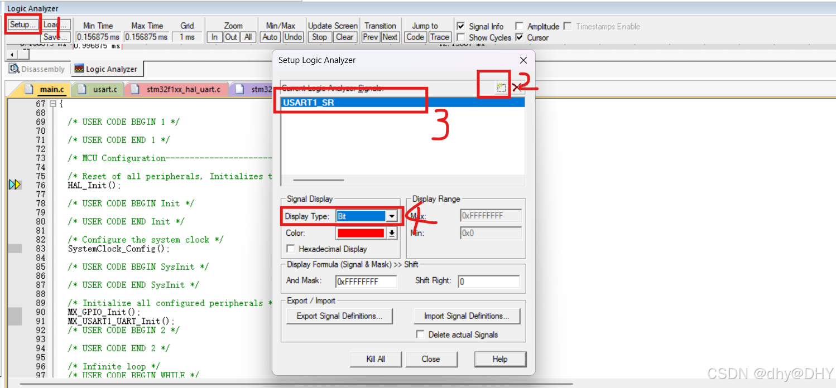Toggle the Amplitude checkbox
This screenshot has height=388, width=836.
pos(520,26)
